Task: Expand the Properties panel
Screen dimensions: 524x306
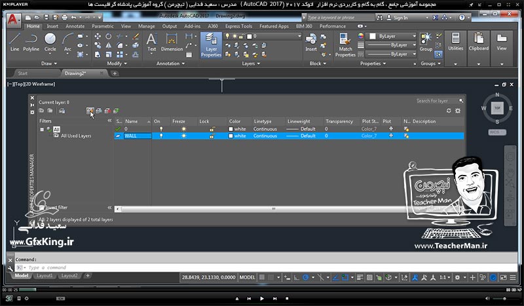Action: pos(373,64)
